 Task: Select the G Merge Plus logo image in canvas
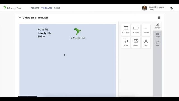(78, 34)
